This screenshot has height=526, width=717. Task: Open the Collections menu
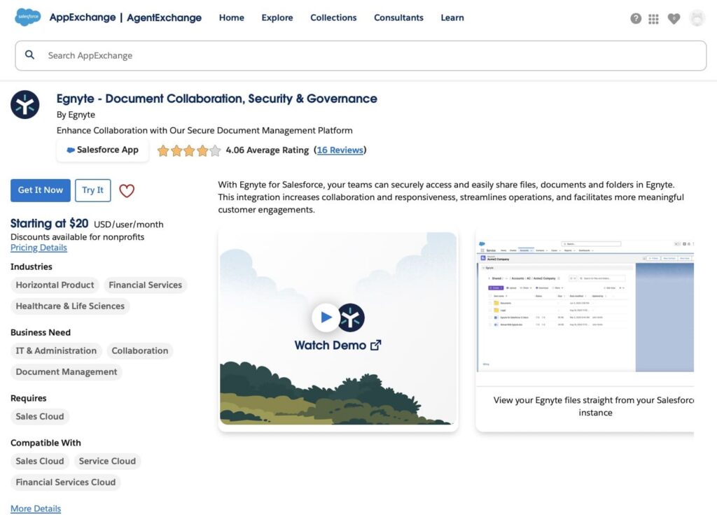(333, 17)
